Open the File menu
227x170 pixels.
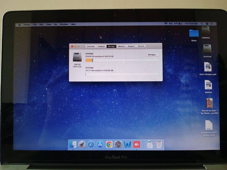tap(35, 25)
